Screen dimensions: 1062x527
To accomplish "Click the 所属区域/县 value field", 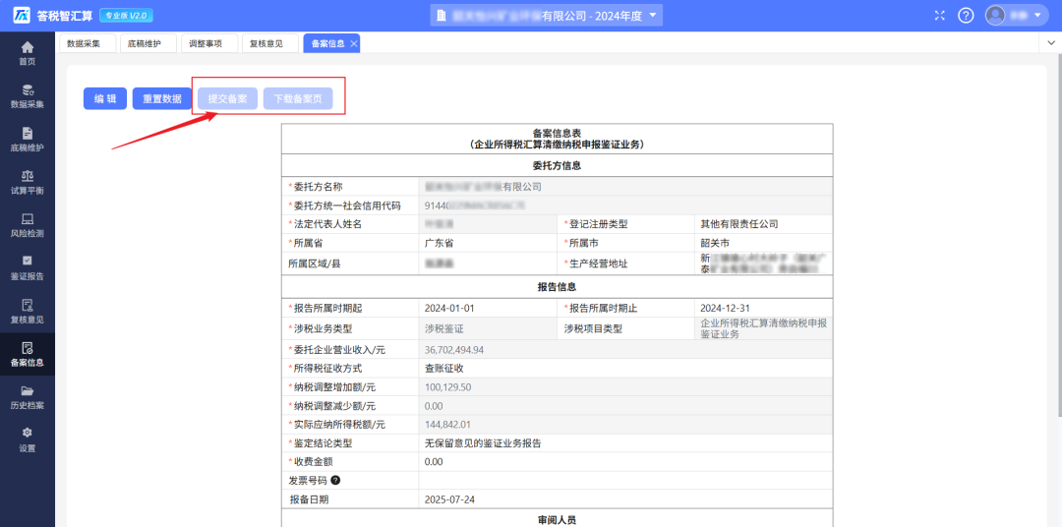I will tap(489, 263).
